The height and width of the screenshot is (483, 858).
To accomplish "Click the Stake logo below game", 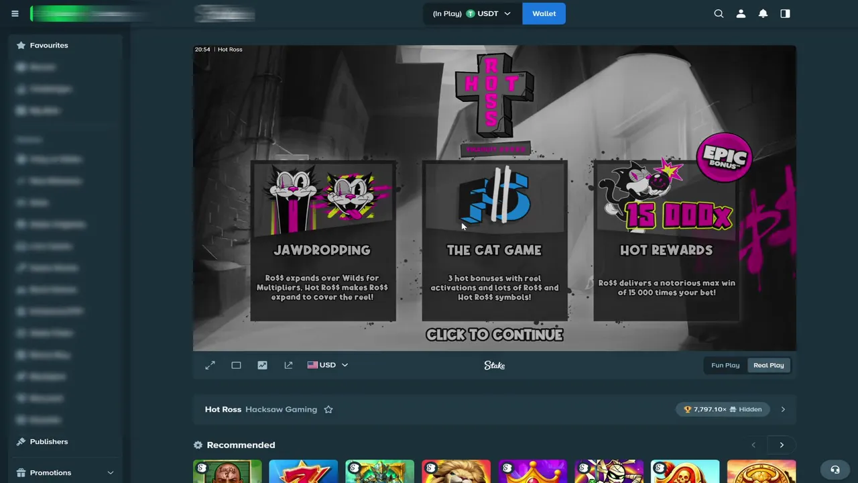I will pyautogui.click(x=495, y=365).
